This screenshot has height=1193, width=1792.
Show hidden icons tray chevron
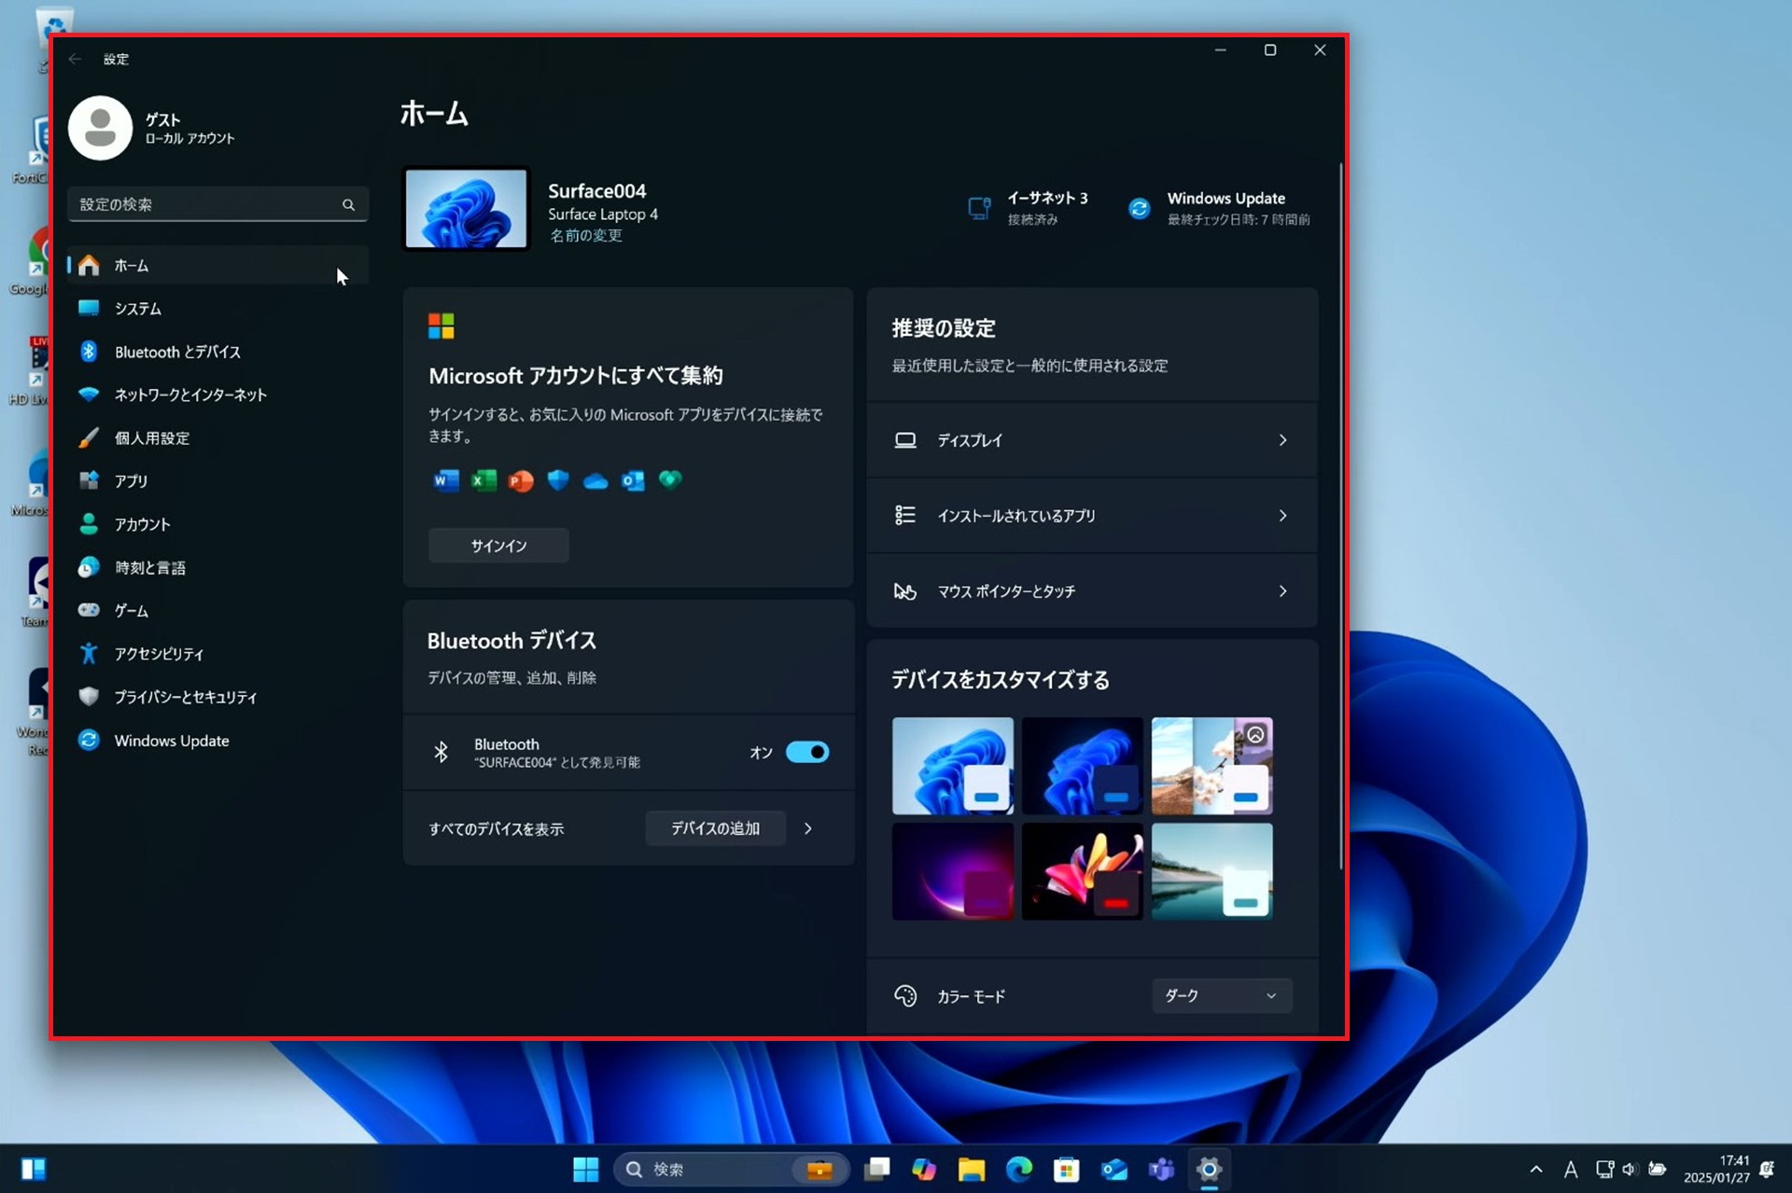click(1536, 1170)
